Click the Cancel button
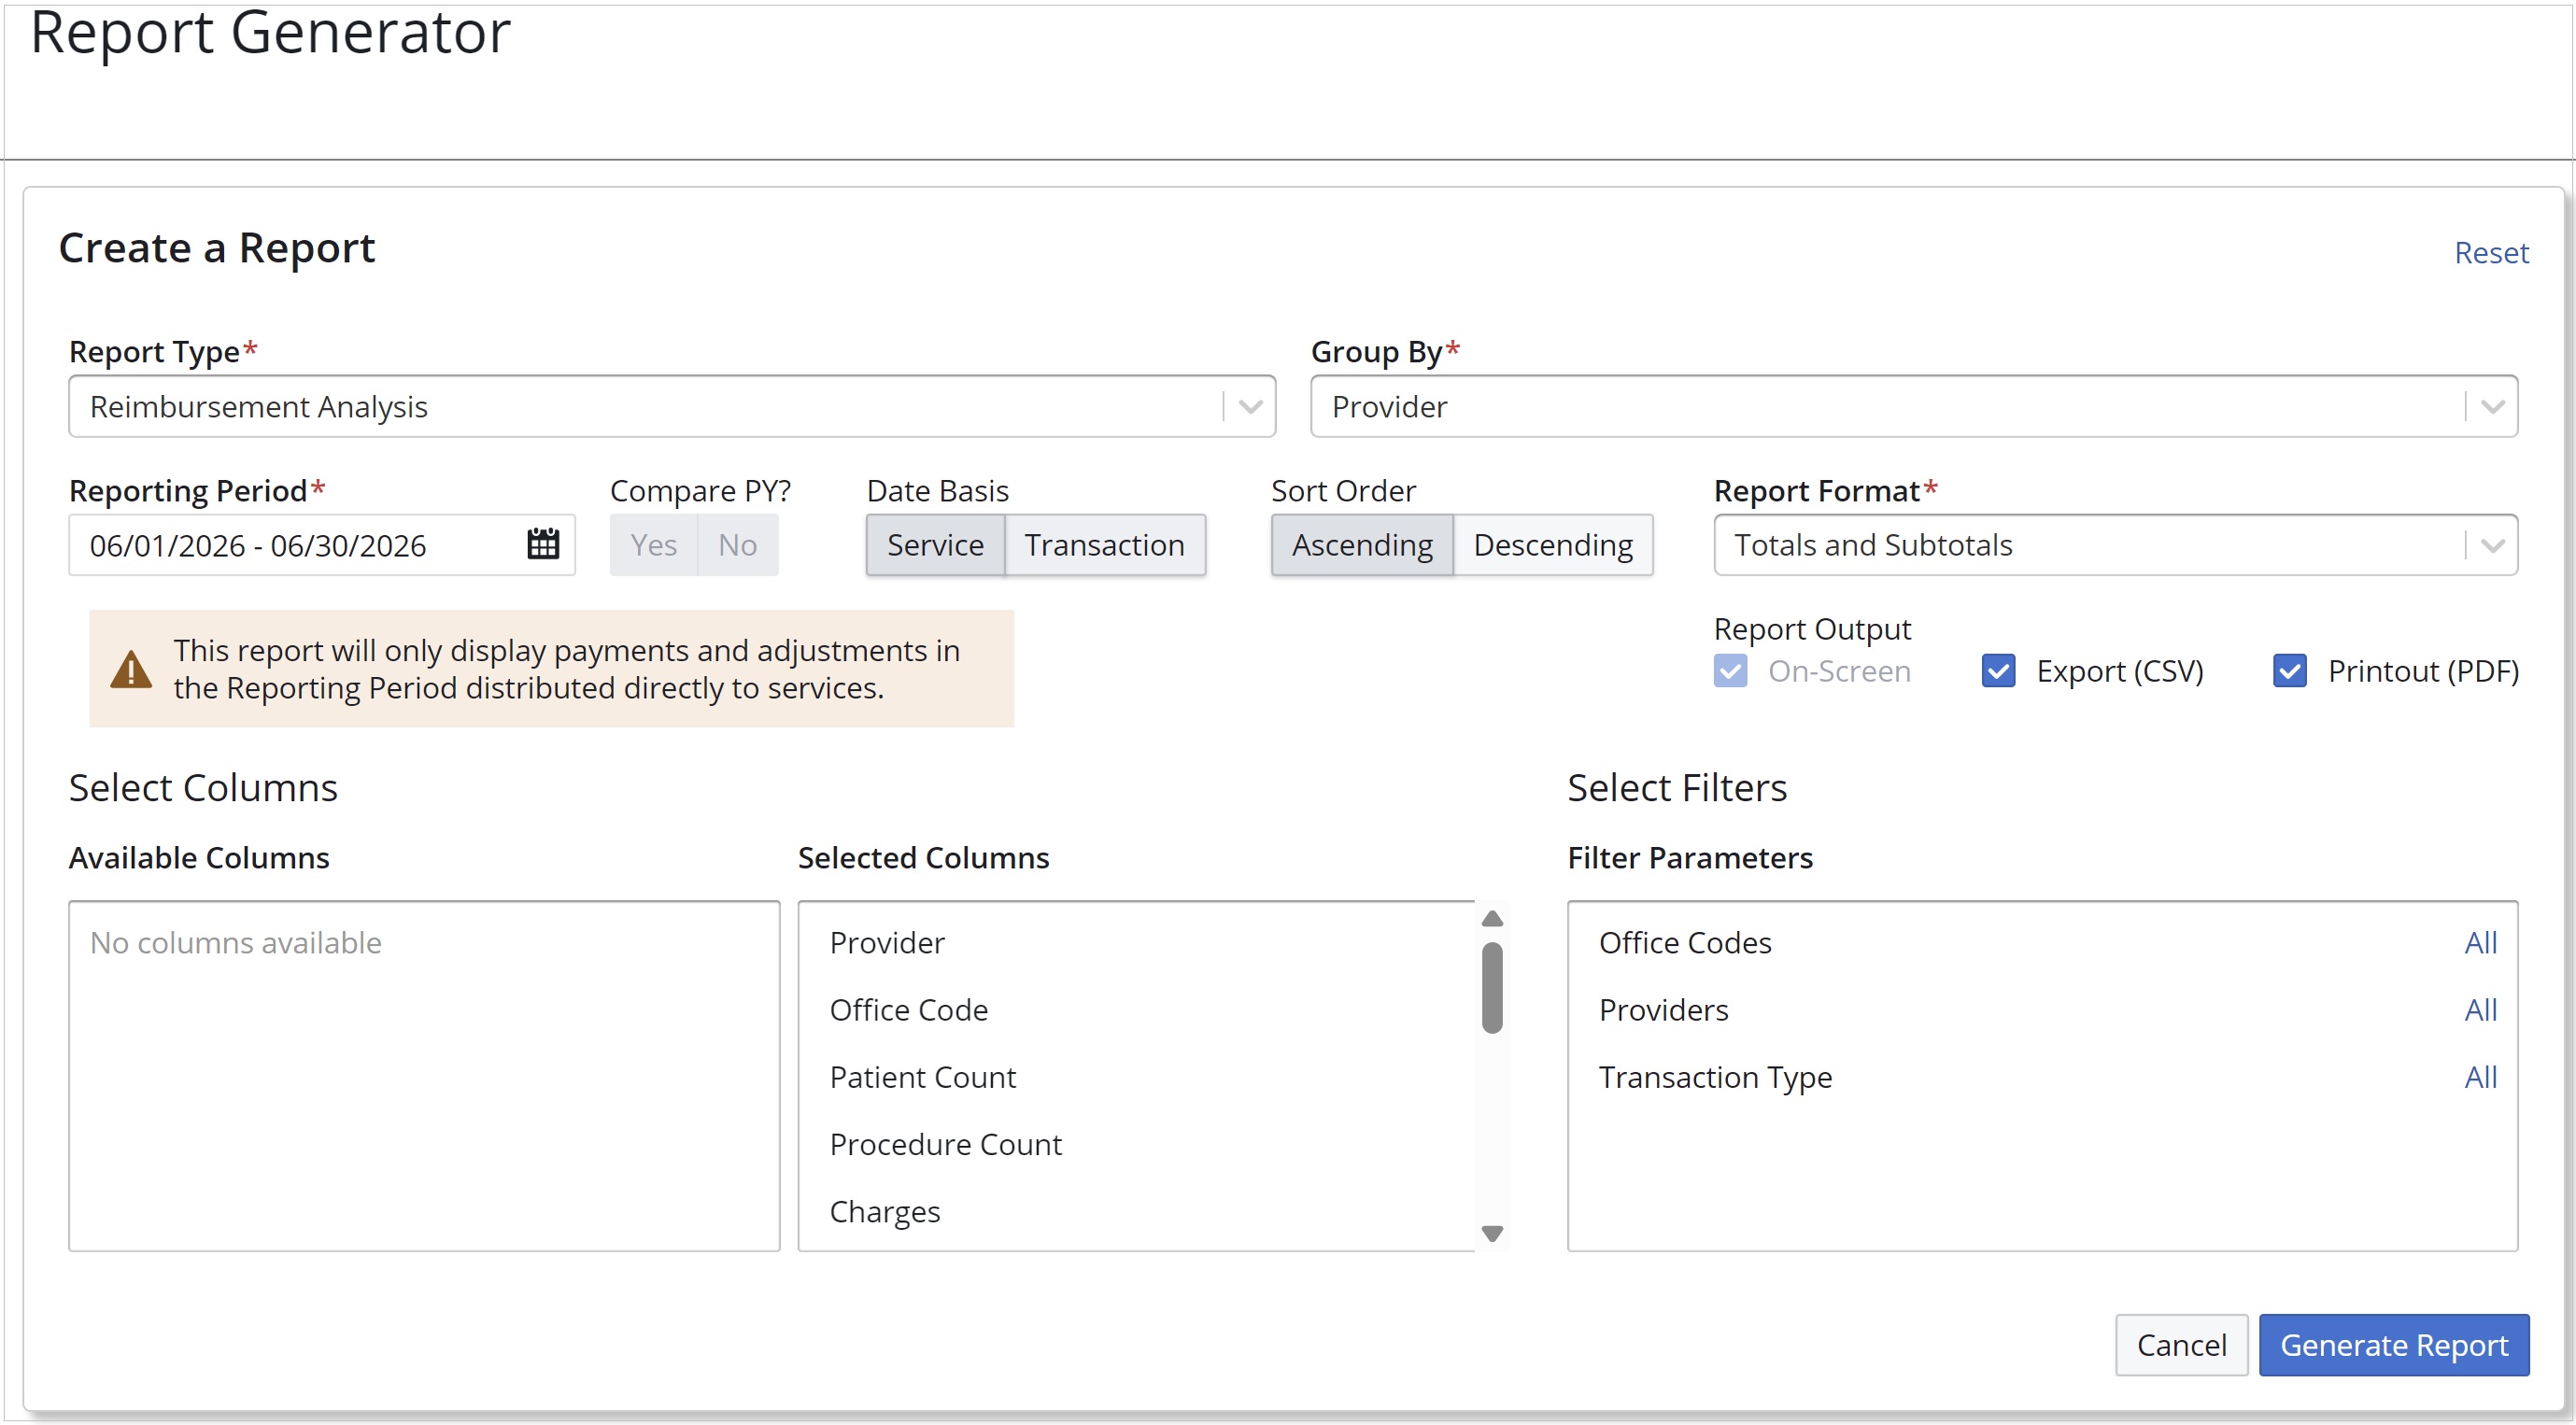The width and height of the screenshot is (2576, 1425). [x=2181, y=1345]
